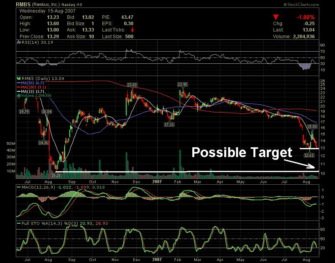Click the 14.36 price low label
The height and width of the screenshot is (263, 335).
click(43, 143)
